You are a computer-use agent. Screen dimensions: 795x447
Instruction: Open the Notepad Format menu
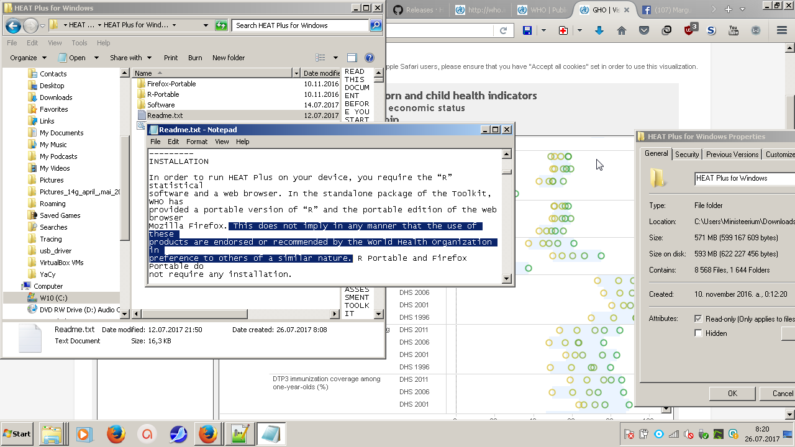point(197,142)
